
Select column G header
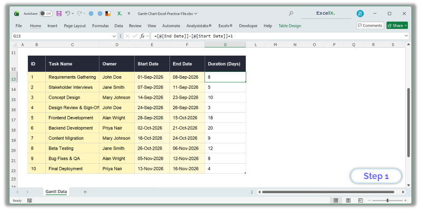(x=225, y=45)
